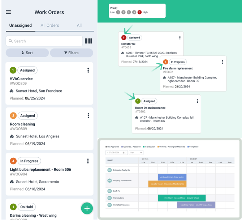Click the barcode scanner icon
Screen dimensions: 242x221
[88, 41]
